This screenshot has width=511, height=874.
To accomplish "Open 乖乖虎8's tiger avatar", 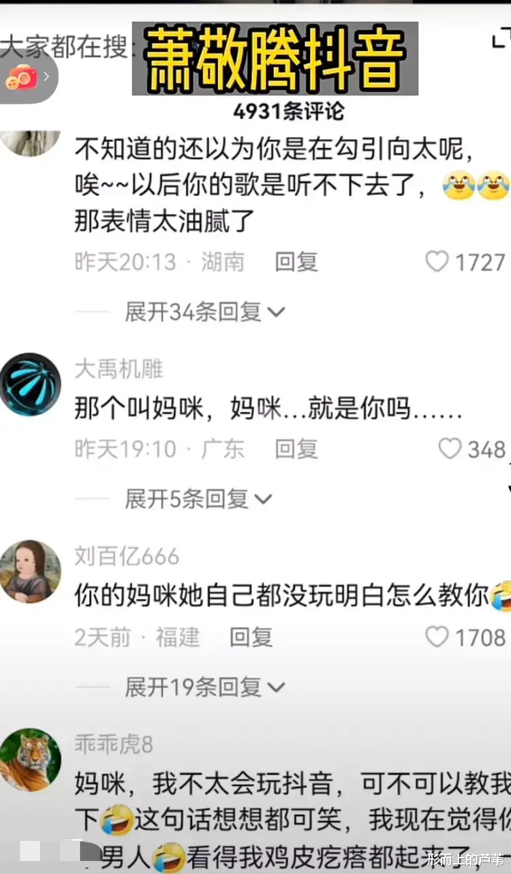I will point(30,760).
